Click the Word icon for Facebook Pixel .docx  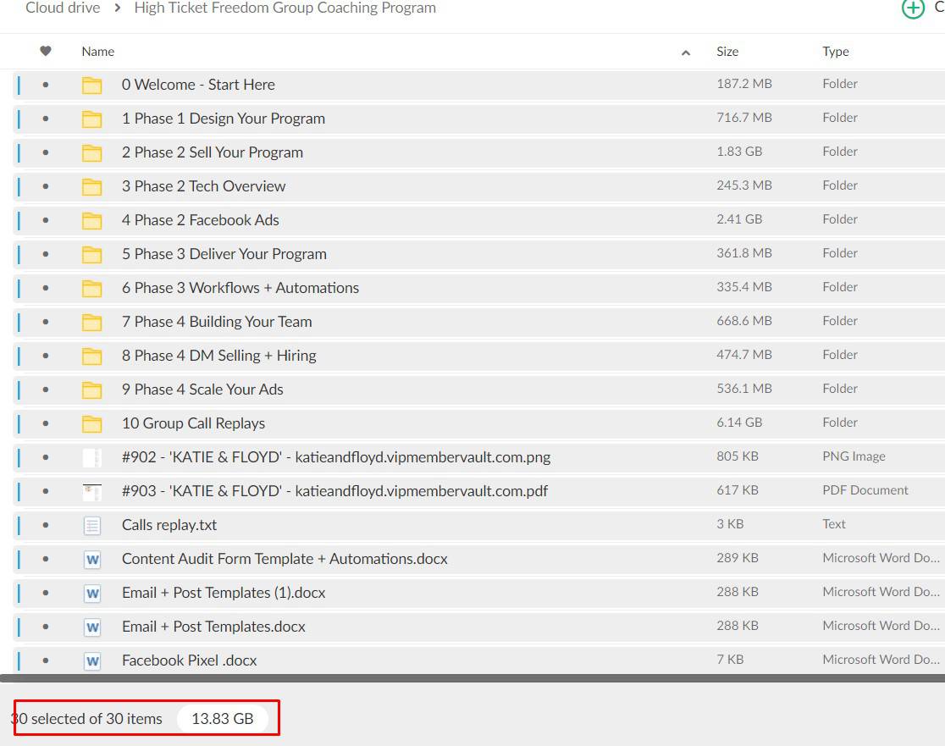[91, 660]
